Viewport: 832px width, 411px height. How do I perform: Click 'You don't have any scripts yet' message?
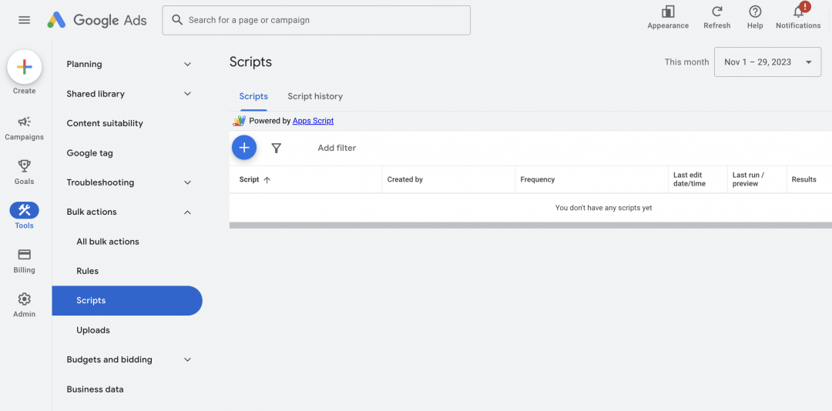coord(603,208)
